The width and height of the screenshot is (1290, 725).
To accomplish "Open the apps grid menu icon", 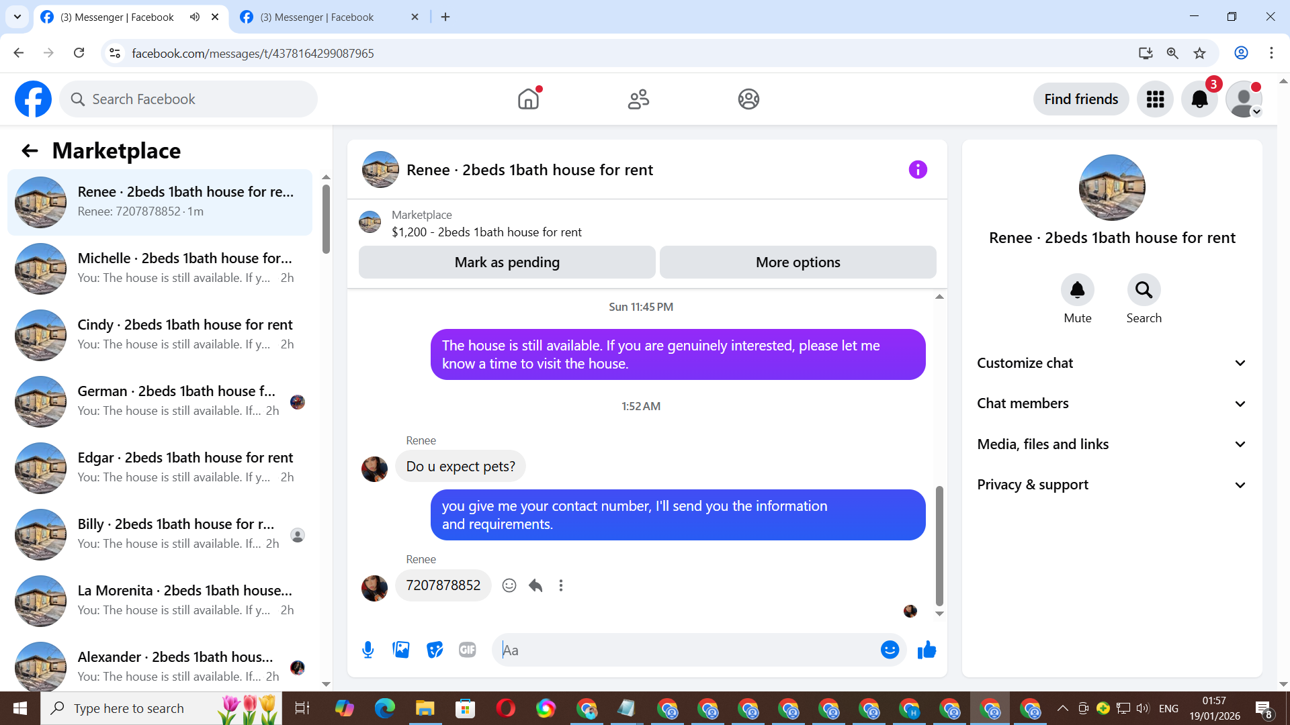I will tap(1155, 99).
